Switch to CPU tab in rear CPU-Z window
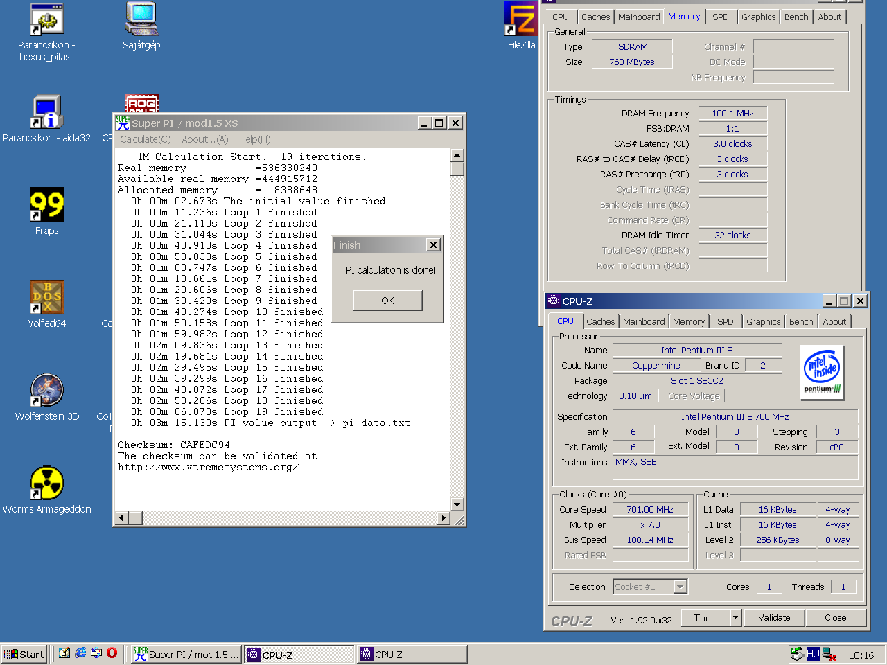Image resolution: width=887 pixels, height=665 pixels. [561, 17]
